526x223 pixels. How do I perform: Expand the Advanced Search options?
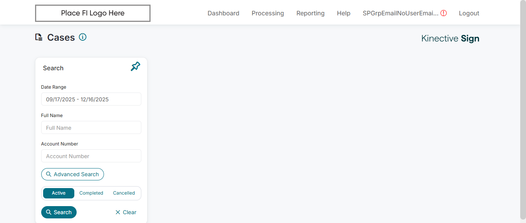(72, 174)
